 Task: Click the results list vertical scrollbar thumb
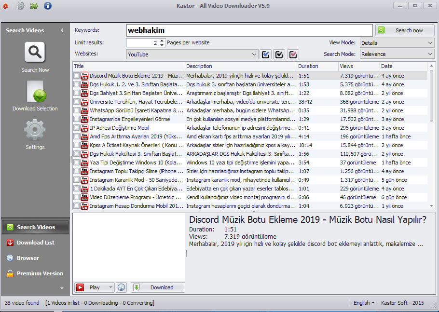point(431,95)
